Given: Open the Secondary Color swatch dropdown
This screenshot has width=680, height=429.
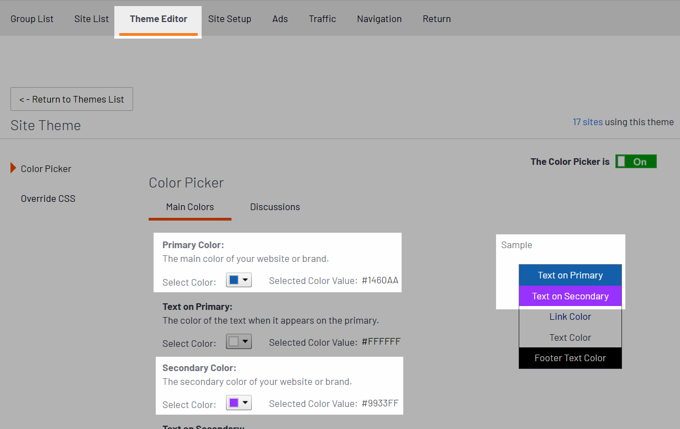Looking at the screenshot, I should [x=239, y=403].
